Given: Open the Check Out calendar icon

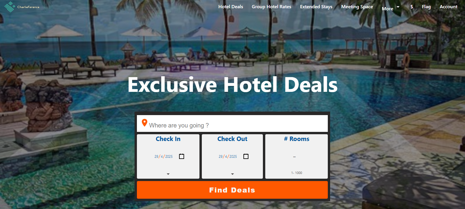Looking at the screenshot, I should (x=246, y=156).
